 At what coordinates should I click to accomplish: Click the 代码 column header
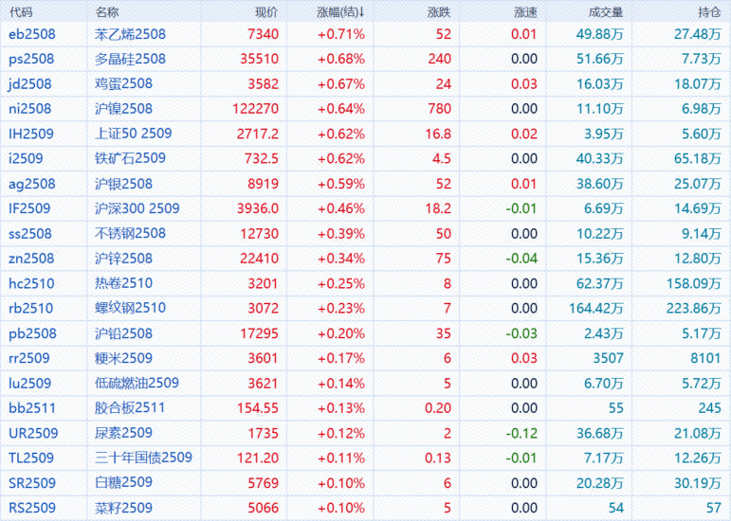(x=20, y=12)
